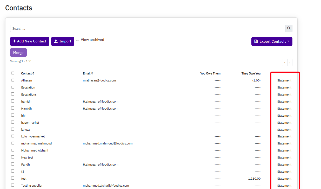Open hyper market contact link
The width and height of the screenshot is (321, 189).
tap(30, 123)
